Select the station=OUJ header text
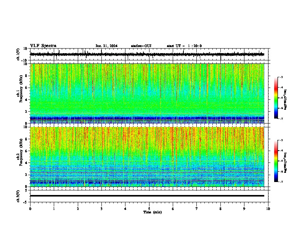Viewport: 302px width, 234px height. pos(141,46)
